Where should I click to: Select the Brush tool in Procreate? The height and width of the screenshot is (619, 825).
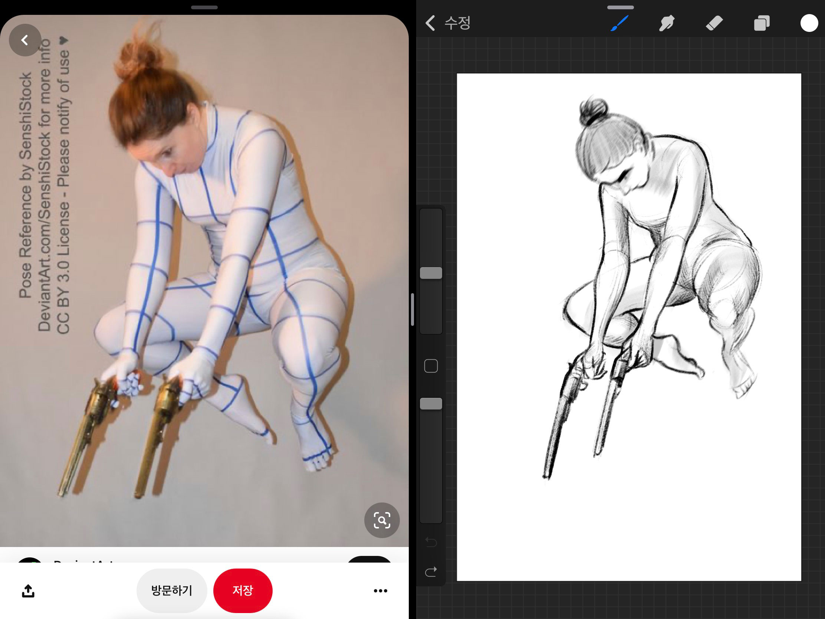(619, 23)
